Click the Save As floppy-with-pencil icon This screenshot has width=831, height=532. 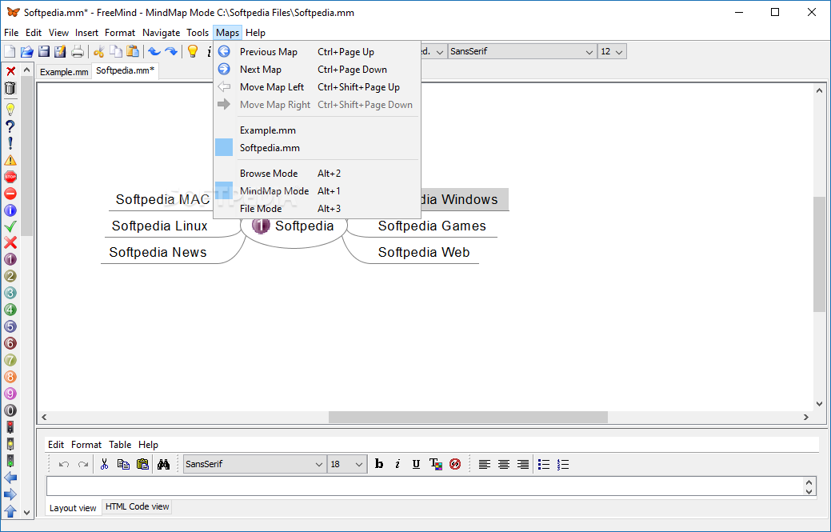tap(60, 51)
